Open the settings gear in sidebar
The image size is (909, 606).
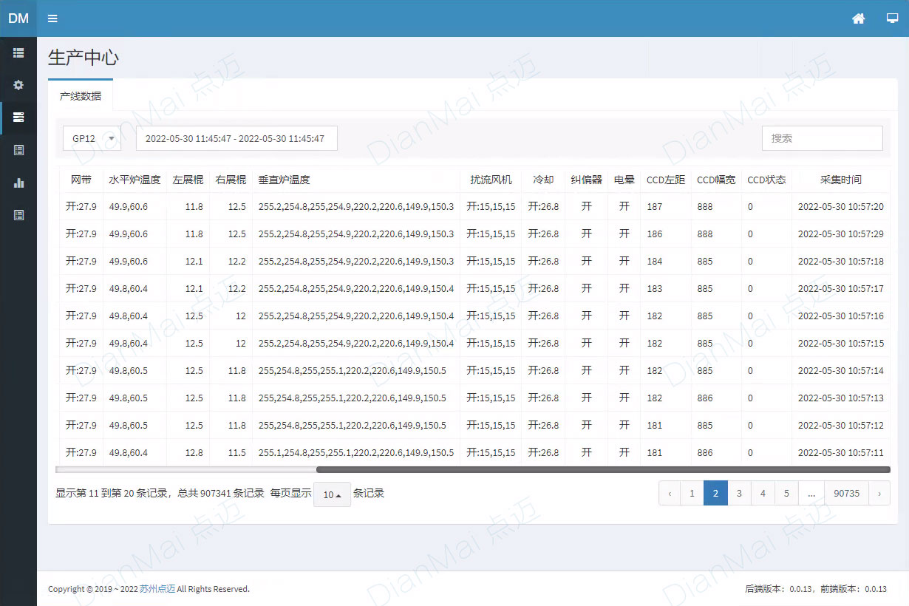(x=18, y=85)
